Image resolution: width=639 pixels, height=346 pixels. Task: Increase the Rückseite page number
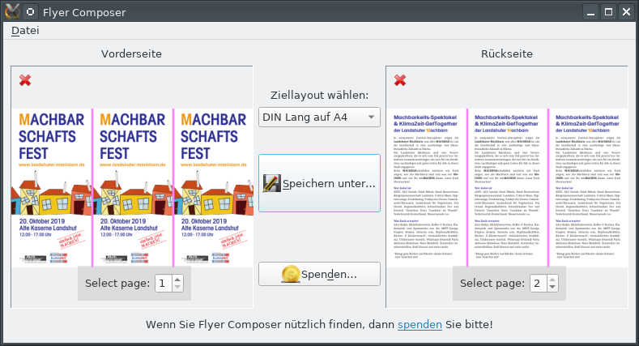[x=552, y=280]
